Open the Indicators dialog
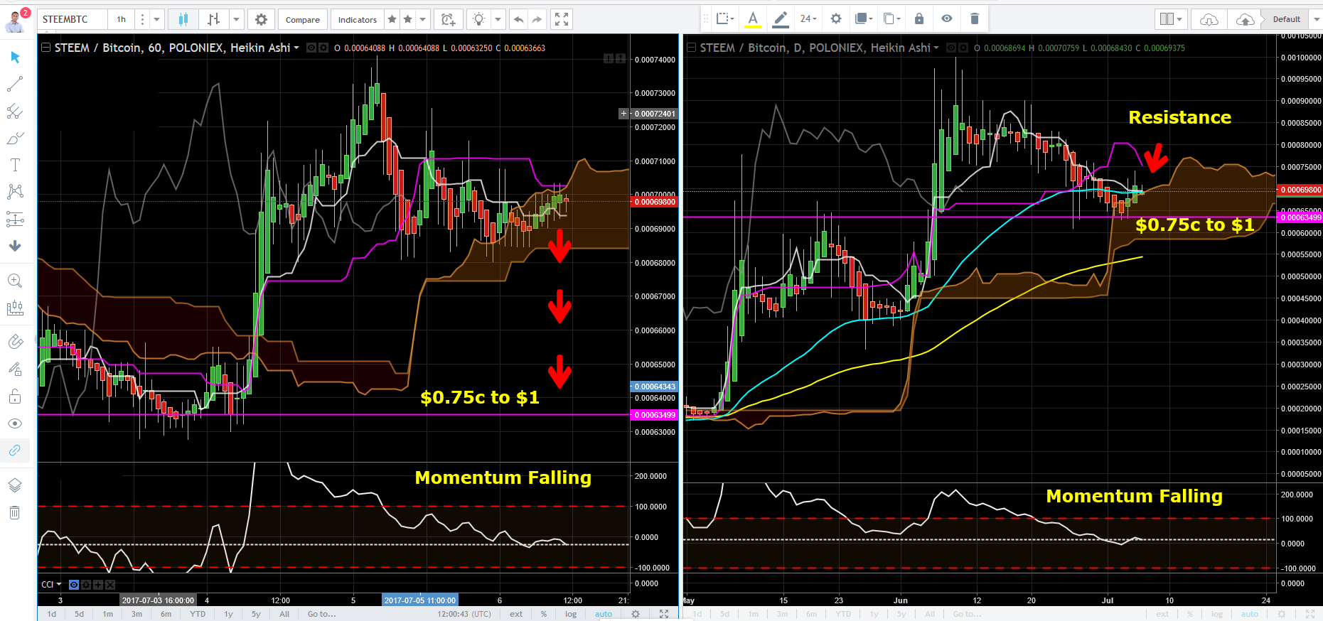The width and height of the screenshot is (1323, 621). 358,19
